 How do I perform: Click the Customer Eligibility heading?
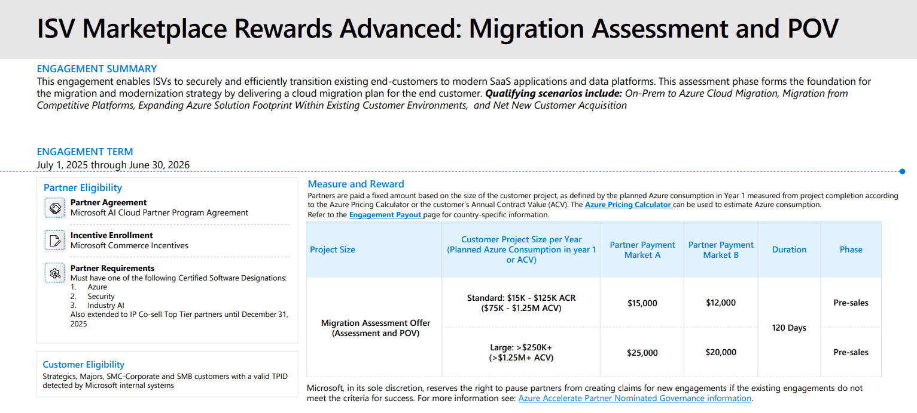pos(84,365)
